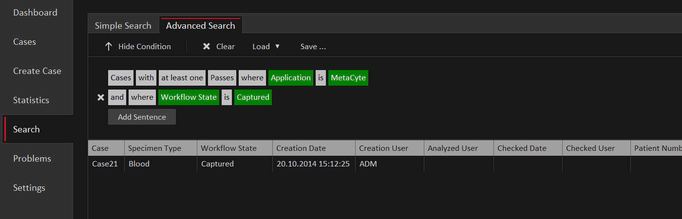The image size is (682, 219).
Task: Change the Captured value token
Action: click(253, 97)
